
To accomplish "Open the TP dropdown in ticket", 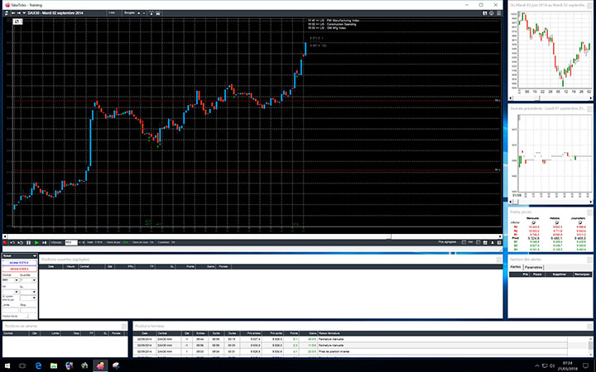I will click(x=17, y=292).
